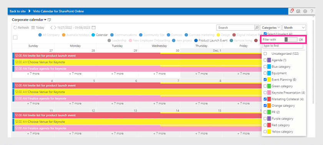Viewport: 323px width, 145px height.
Task: Click the help question mark icon
Action: (x=312, y=11)
